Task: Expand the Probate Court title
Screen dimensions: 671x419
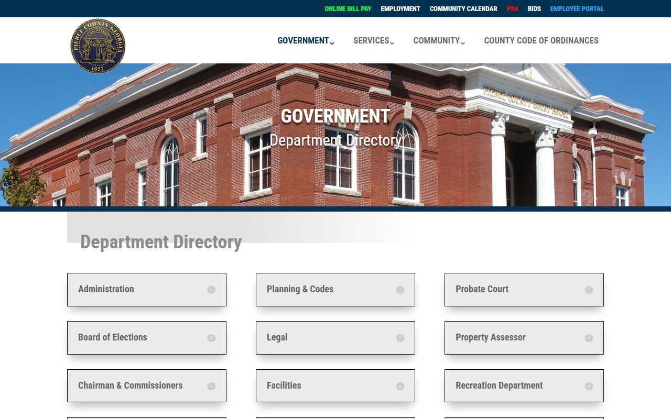Action: click(482, 289)
